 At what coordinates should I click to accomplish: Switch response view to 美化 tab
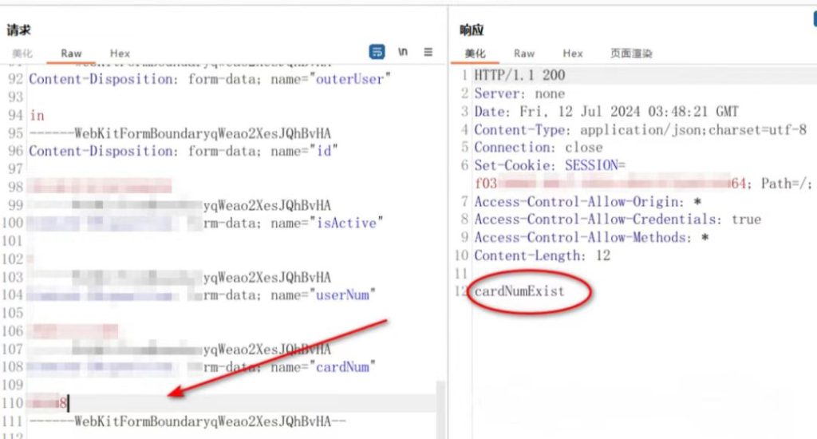point(475,53)
